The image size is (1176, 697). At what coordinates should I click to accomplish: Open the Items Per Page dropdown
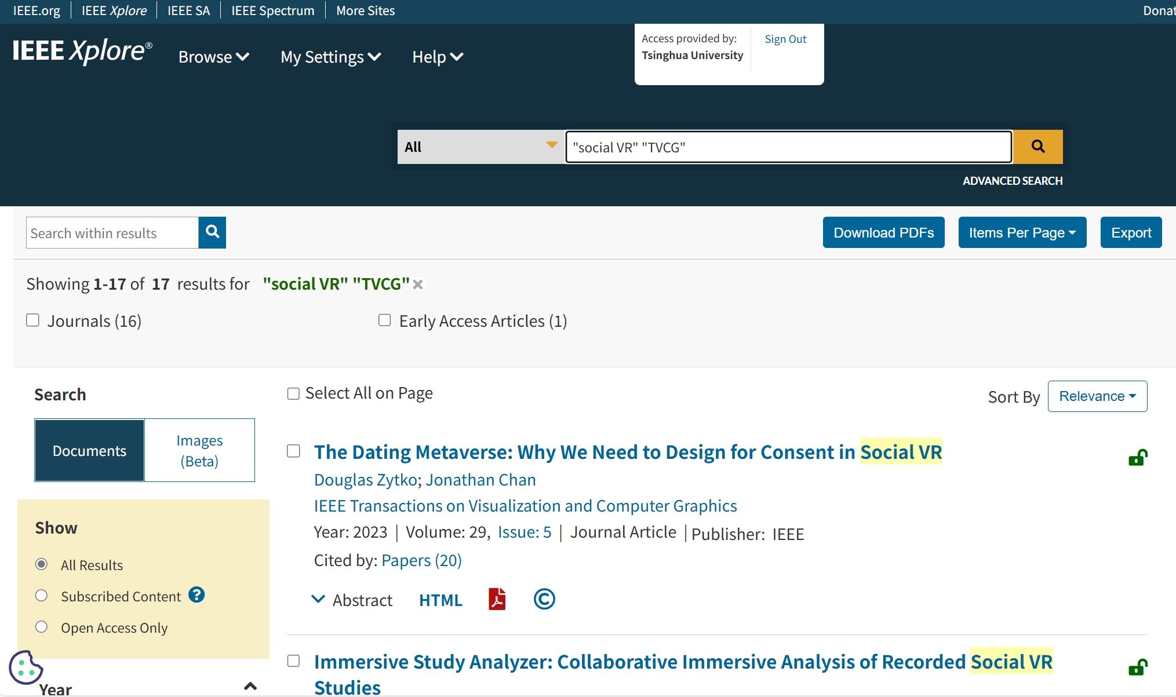1022,232
